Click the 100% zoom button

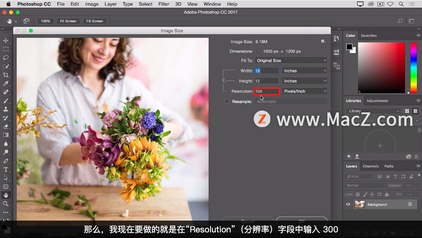46,21
